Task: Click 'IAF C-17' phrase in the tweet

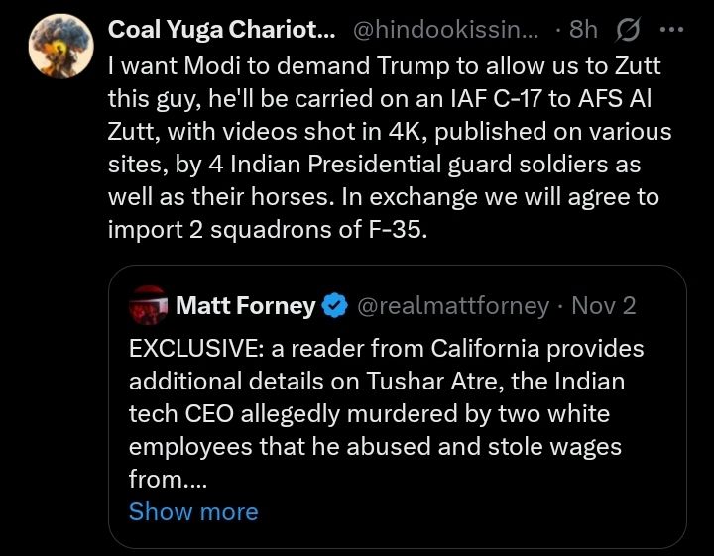Action: click(x=528, y=97)
